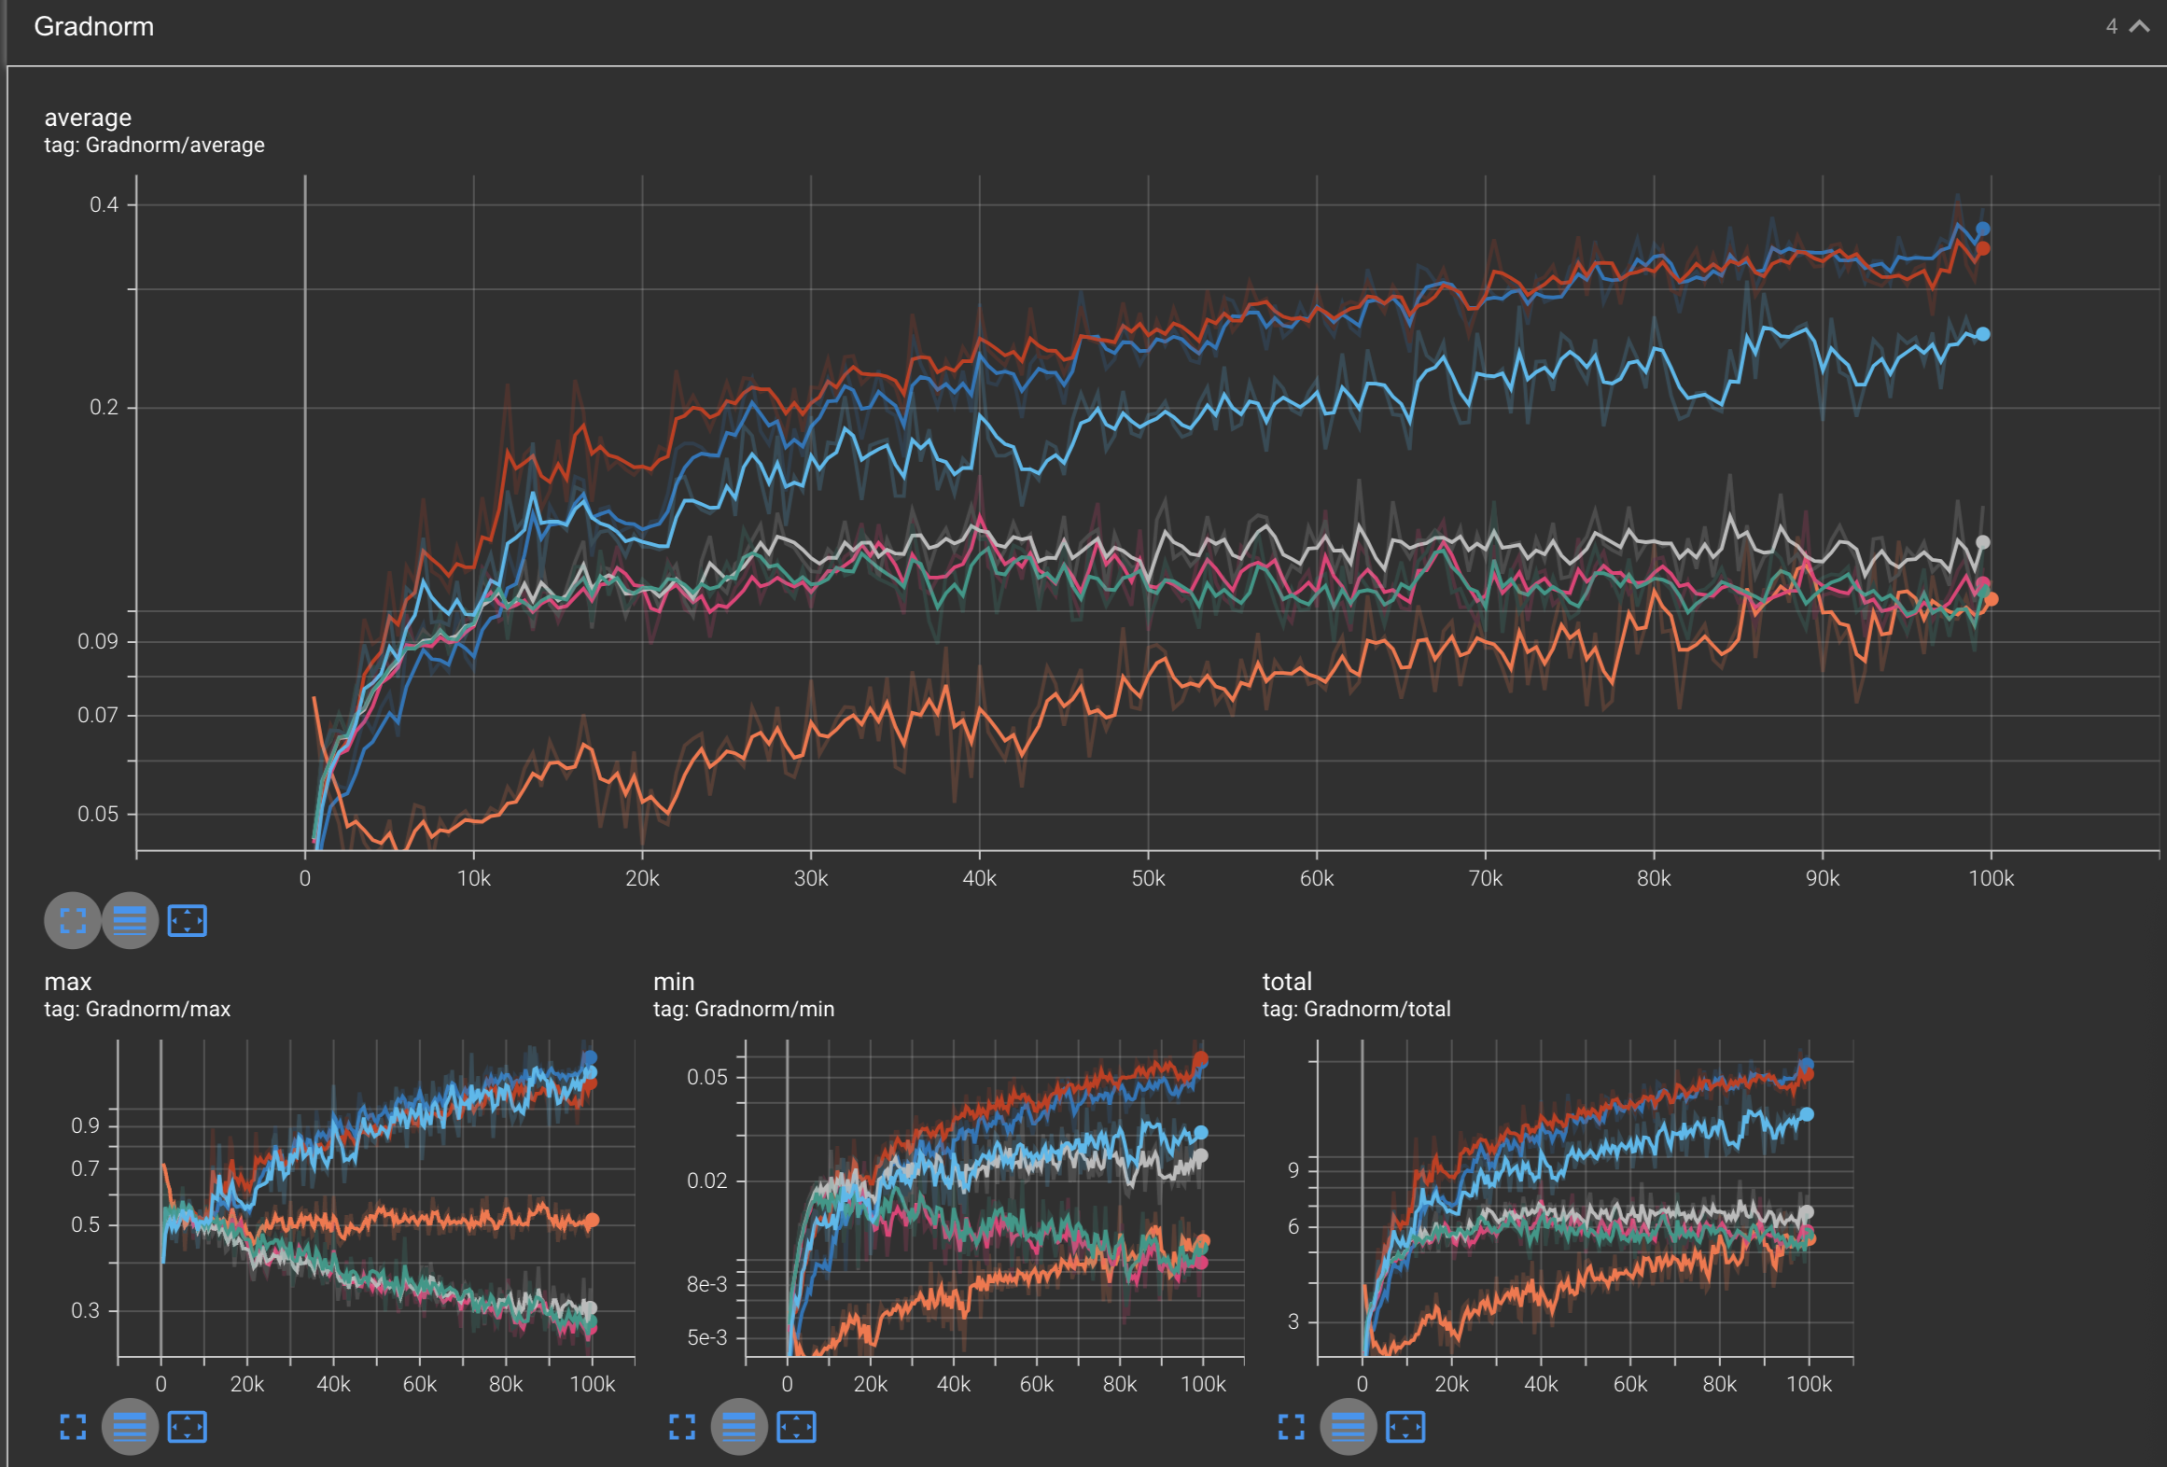Fit domain to data on total chart
Screen dimensions: 2167x1467
[x=1405, y=1427]
